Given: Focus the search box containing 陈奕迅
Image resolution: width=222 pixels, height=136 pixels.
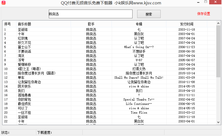Looking at the screenshot, I should (91, 14).
